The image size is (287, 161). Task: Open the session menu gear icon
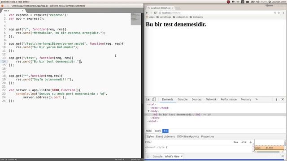[270, 2]
